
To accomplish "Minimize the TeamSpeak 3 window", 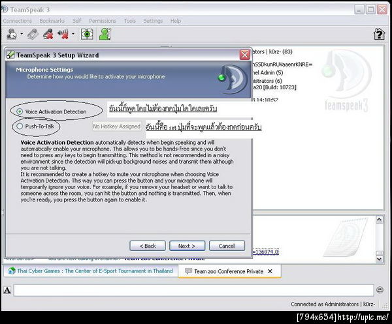I will click(359, 10).
